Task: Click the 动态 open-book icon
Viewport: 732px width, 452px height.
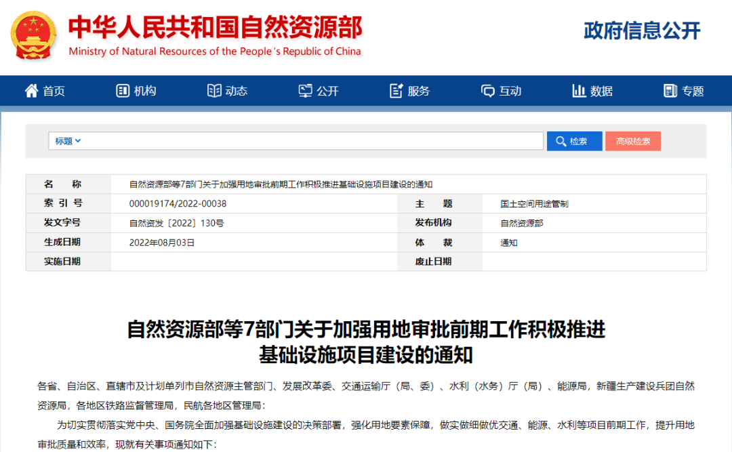Action: [214, 91]
